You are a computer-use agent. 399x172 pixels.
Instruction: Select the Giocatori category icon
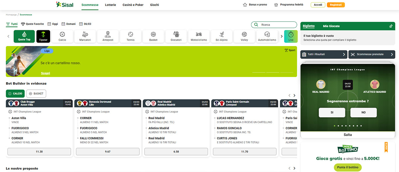[176, 36]
